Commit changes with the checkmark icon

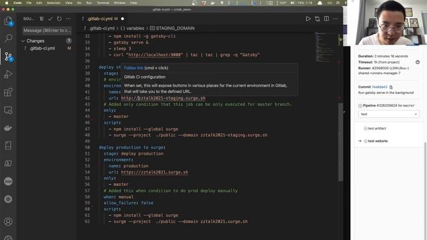[51, 19]
